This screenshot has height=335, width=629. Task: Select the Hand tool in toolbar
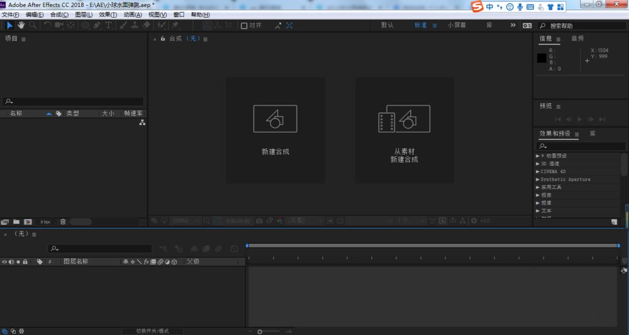21,25
